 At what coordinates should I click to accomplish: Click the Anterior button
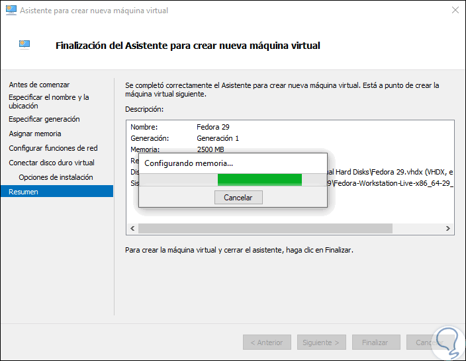(x=267, y=342)
